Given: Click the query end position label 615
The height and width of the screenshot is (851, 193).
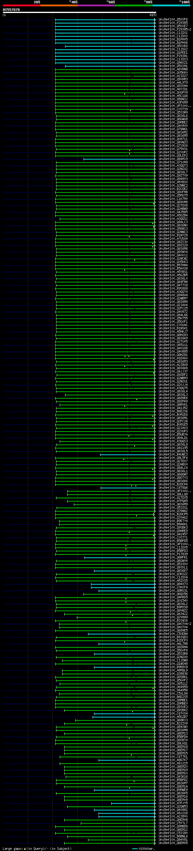Looking at the screenshot, I should tap(152, 15).
